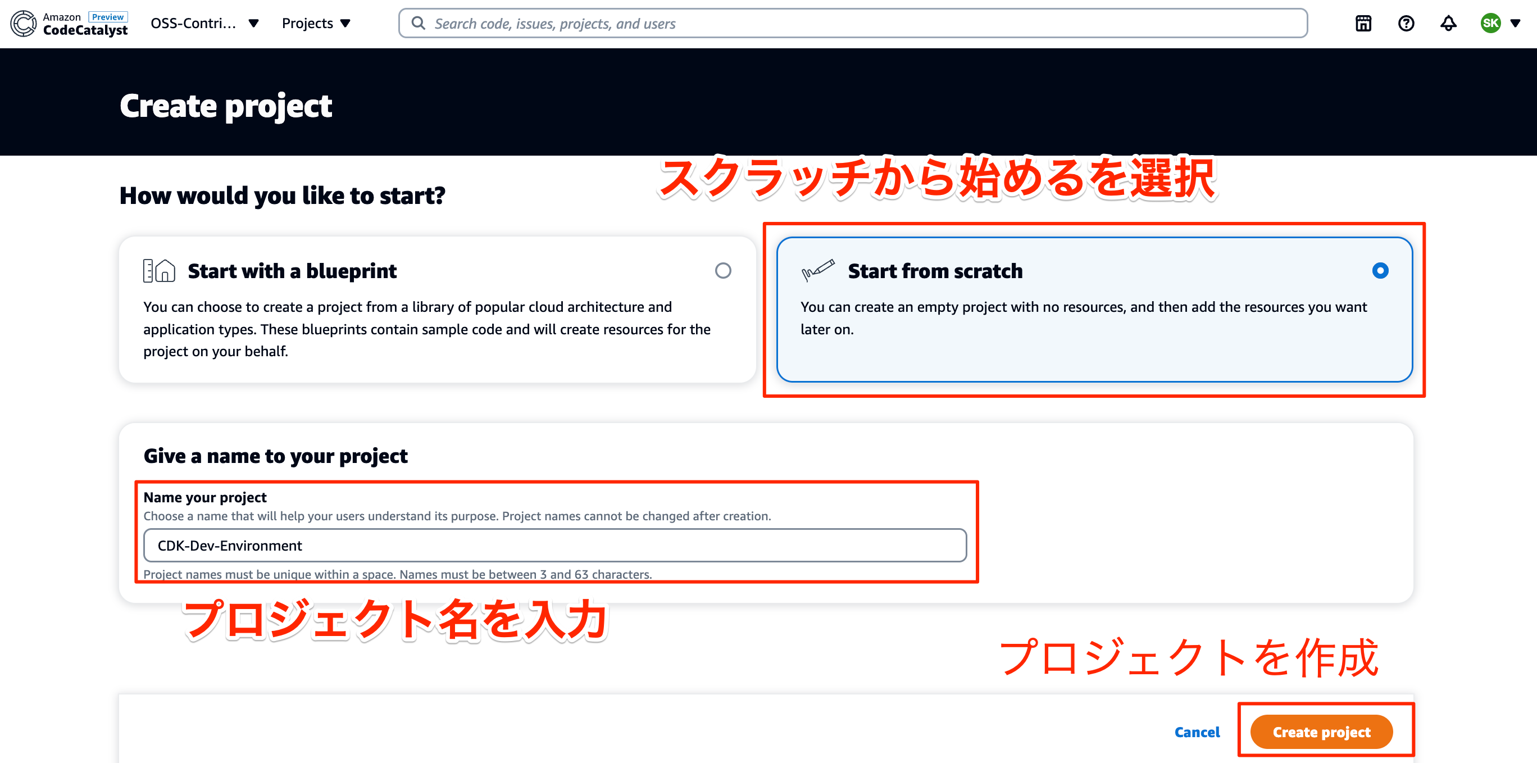Image resolution: width=1537 pixels, height=763 pixels.
Task: Open the notifications bell icon
Action: point(1449,23)
